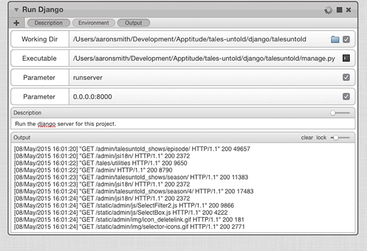Screen dimensions: 367x251
Task: Switch to the Description tab
Action: (x=49, y=23)
